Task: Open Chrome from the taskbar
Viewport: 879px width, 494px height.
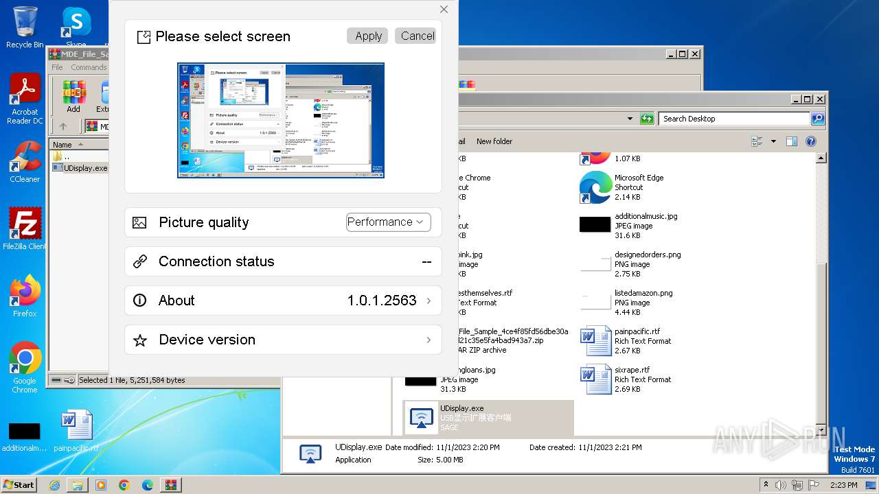Action: (x=124, y=485)
